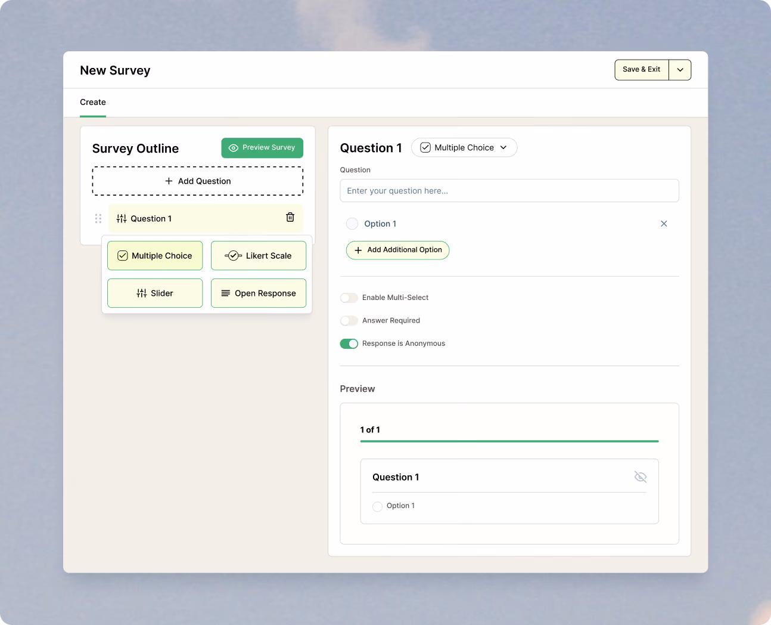Click Add Additional Option button
771x625 pixels.
[397, 250]
